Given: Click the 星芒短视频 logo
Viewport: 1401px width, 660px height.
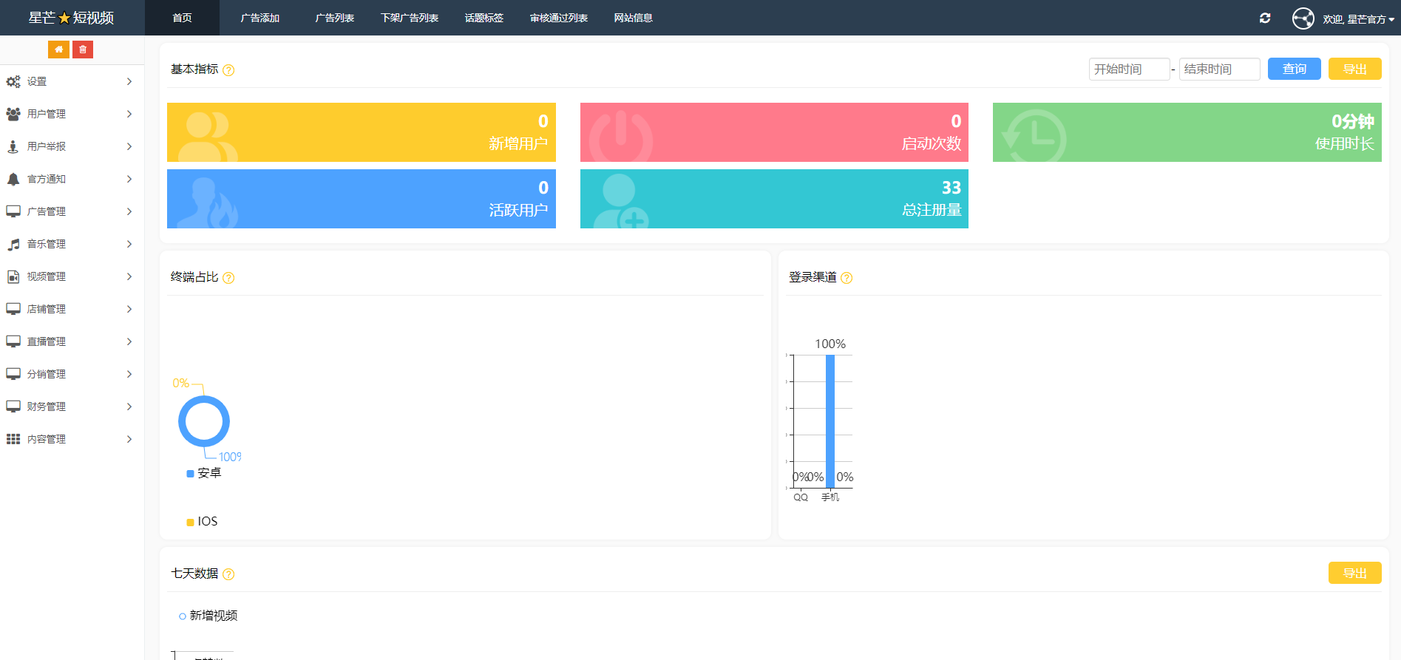Looking at the screenshot, I should 72,18.
